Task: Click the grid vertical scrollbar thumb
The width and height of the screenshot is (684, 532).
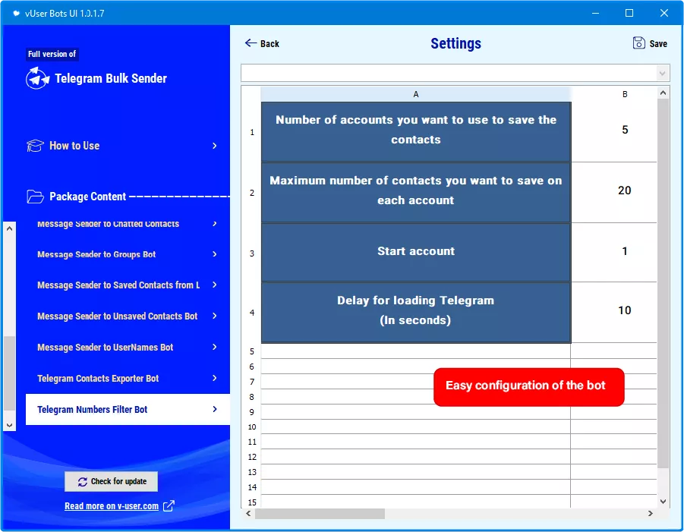Action: (663, 283)
